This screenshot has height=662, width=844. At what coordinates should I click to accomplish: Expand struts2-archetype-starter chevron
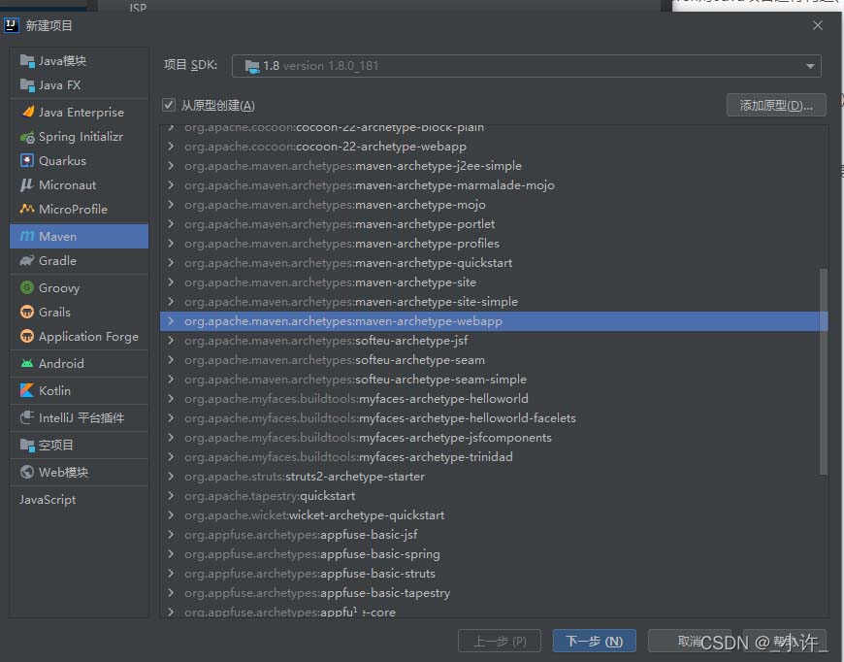171,477
